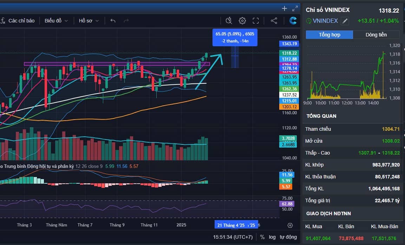Click the KL Bán value 73,875,488

[x=351, y=238]
